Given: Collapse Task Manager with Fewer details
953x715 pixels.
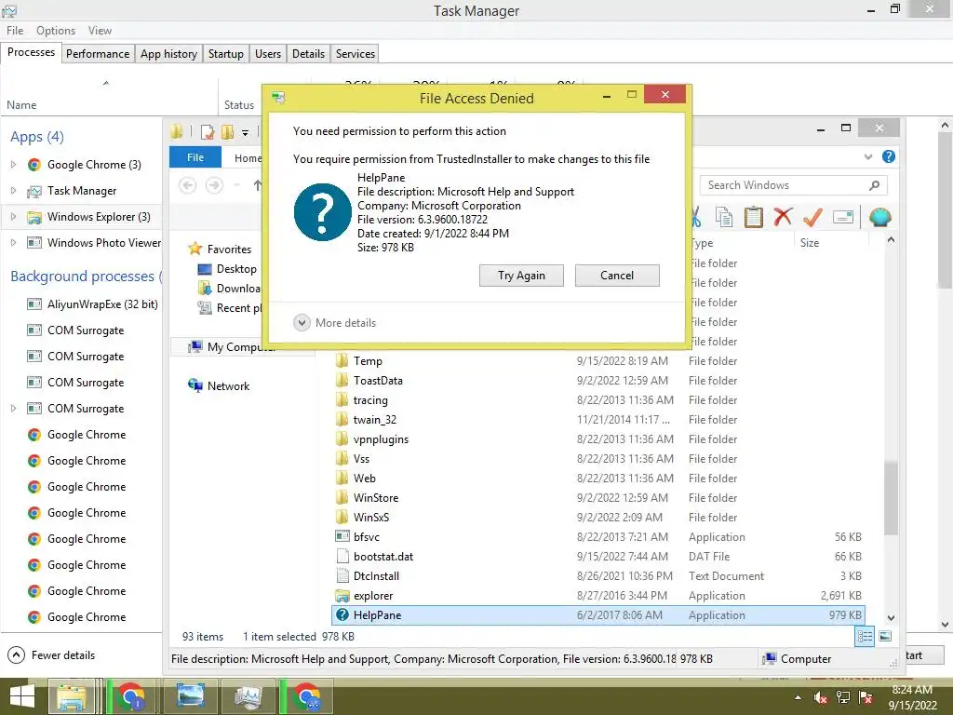Looking at the screenshot, I should coord(52,654).
